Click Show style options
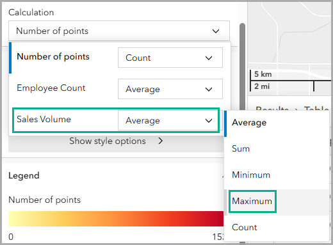This screenshot has width=333, height=245. [108, 141]
